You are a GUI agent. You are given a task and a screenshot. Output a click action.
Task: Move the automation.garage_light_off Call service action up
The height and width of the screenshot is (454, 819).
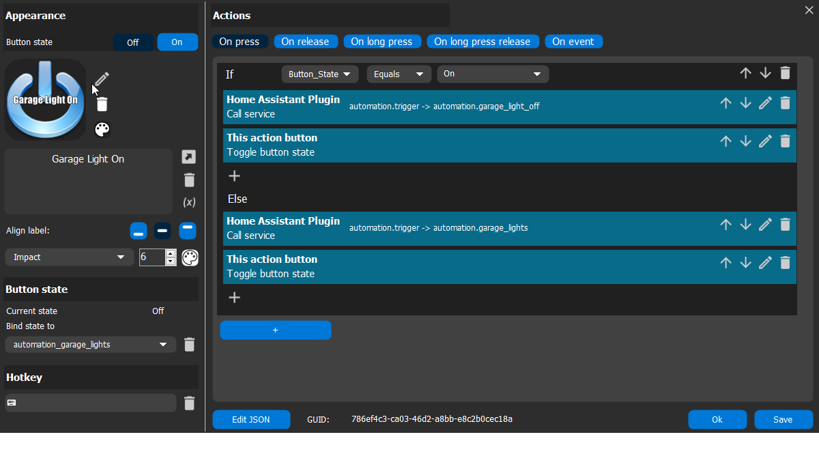pyautogui.click(x=725, y=102)
